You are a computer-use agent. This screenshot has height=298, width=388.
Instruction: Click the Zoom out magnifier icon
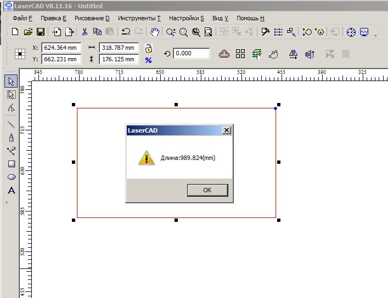pyautogui.click(x=183, y=32)
